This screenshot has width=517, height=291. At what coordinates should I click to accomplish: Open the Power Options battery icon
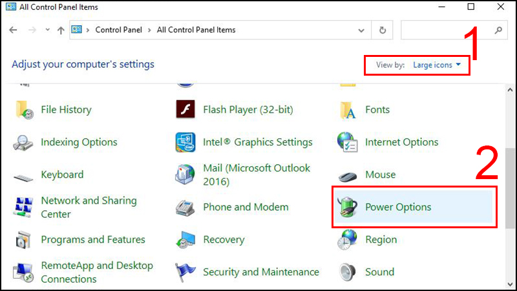pyautogui.click(x=348, y=207)
